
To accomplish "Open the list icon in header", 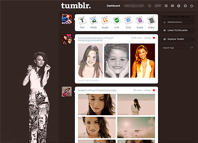I will [166, 6].
